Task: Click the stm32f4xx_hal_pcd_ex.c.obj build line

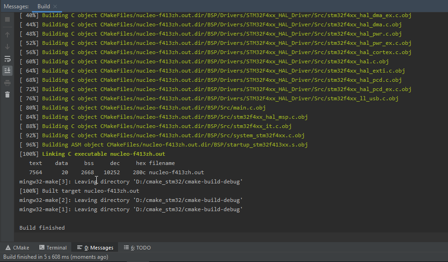Action: [x=215, y=89]
